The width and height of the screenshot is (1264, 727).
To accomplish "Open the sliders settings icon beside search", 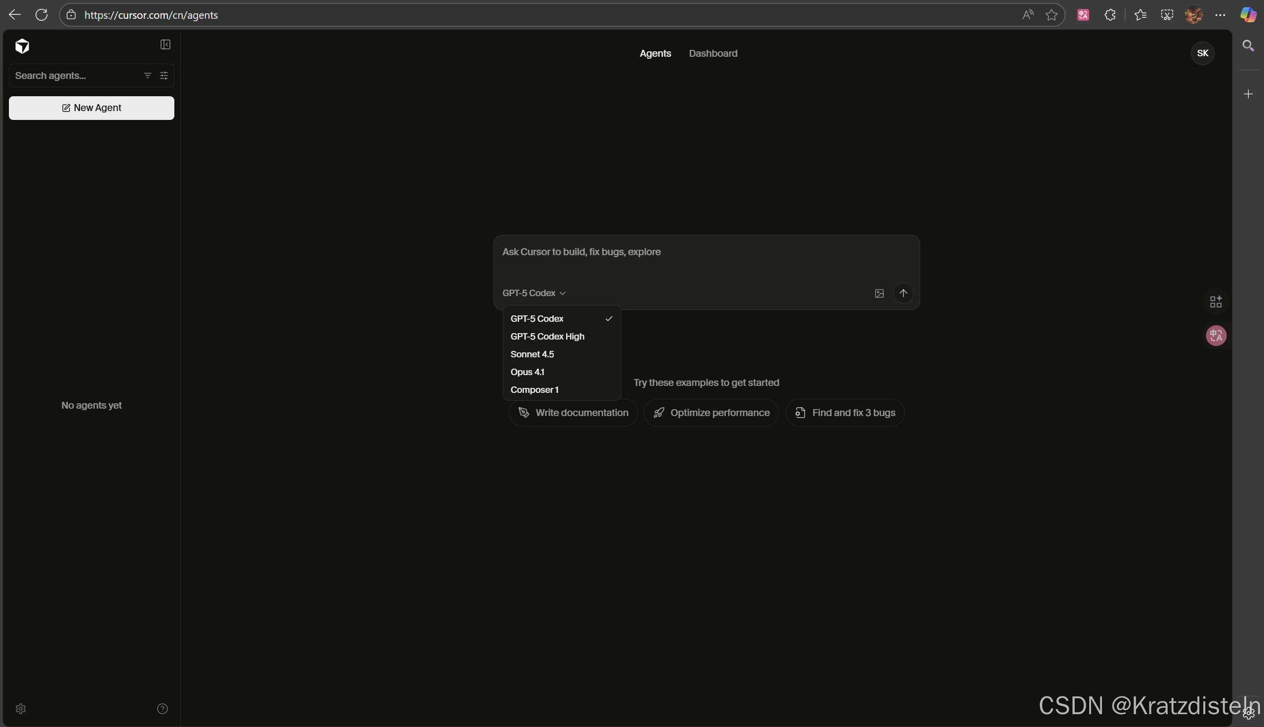I will 164,76.
